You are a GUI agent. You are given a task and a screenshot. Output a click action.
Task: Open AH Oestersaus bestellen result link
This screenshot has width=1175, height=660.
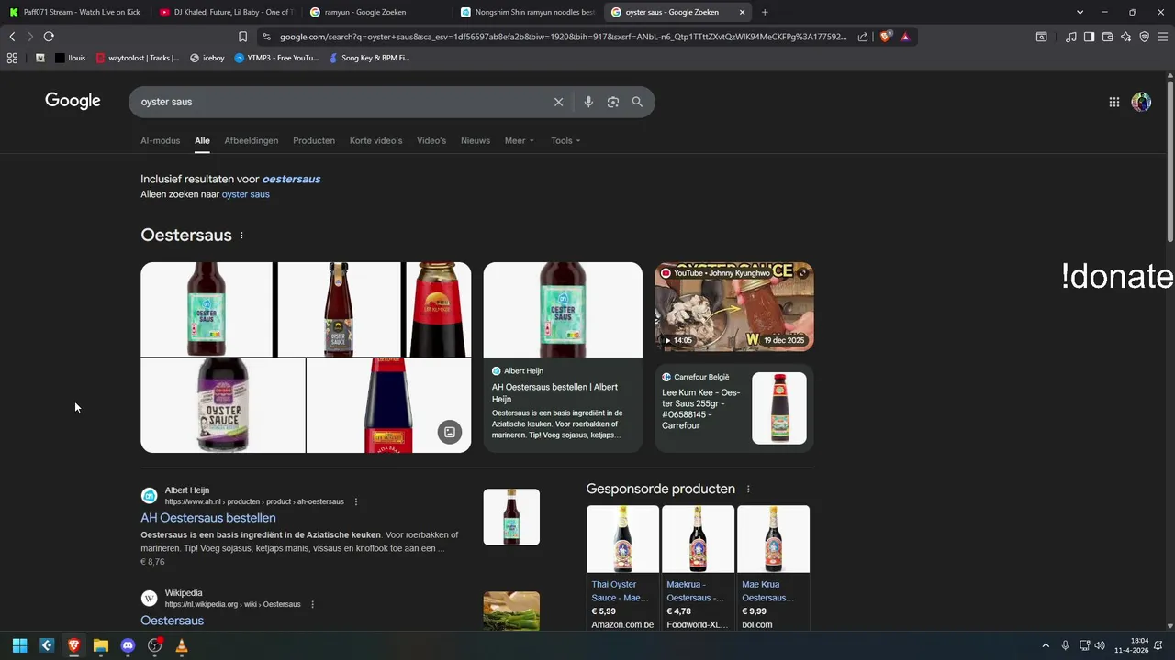click(x=208, y=518)
